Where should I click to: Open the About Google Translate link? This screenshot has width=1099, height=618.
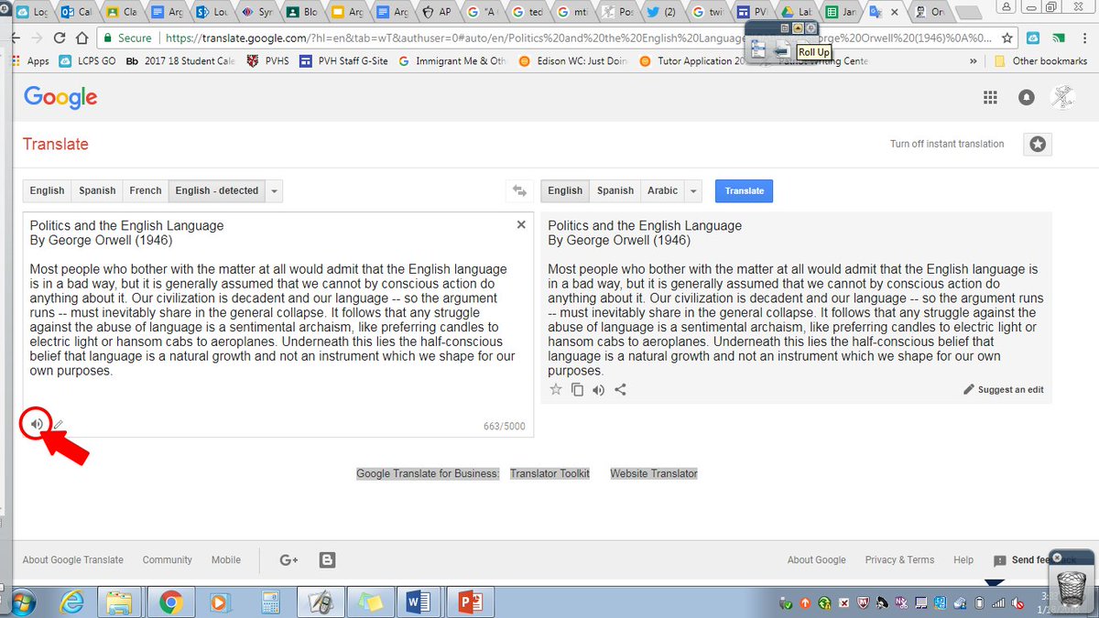point(73,559)
